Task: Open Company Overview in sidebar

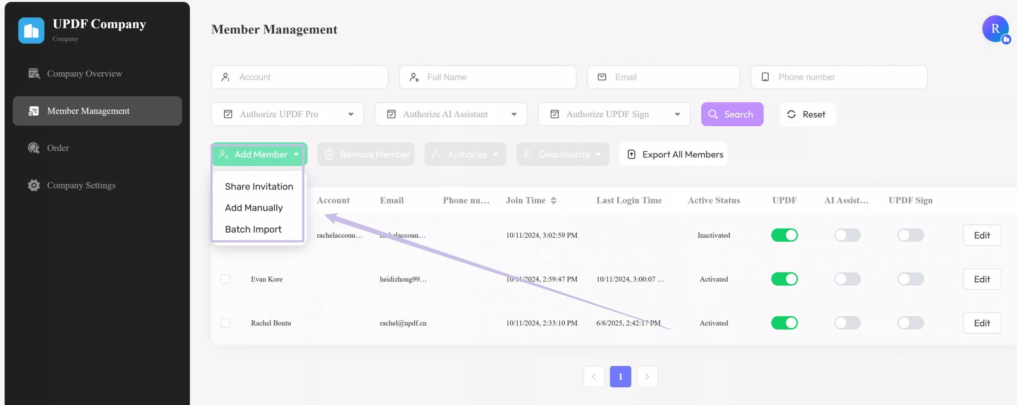Action: point(97,74)
